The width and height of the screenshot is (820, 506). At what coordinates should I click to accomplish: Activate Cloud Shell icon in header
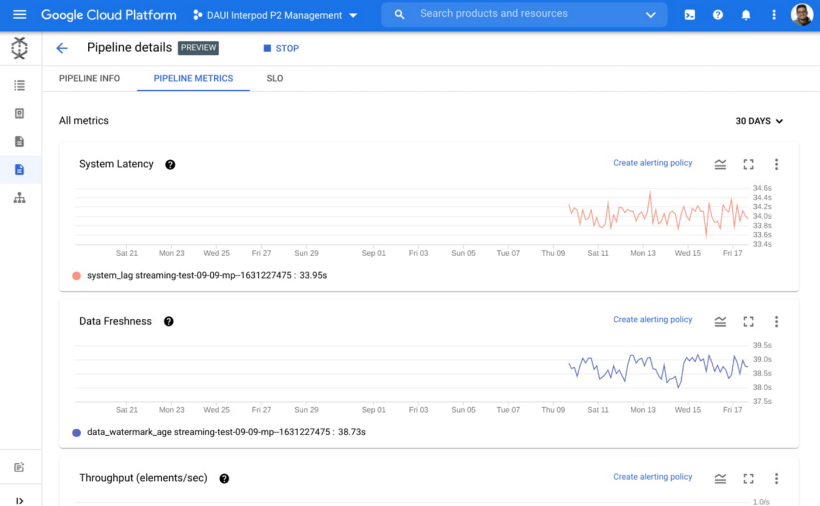coord(690,15)
